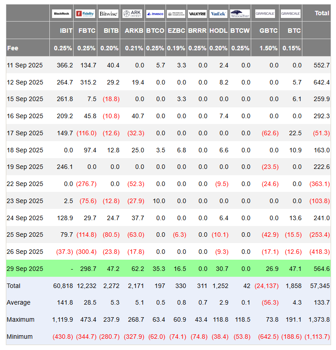The height and width of the screenshot is (350, 336).
Task: Click the 1,373.8 maximum total value
Action: [319, 319]
